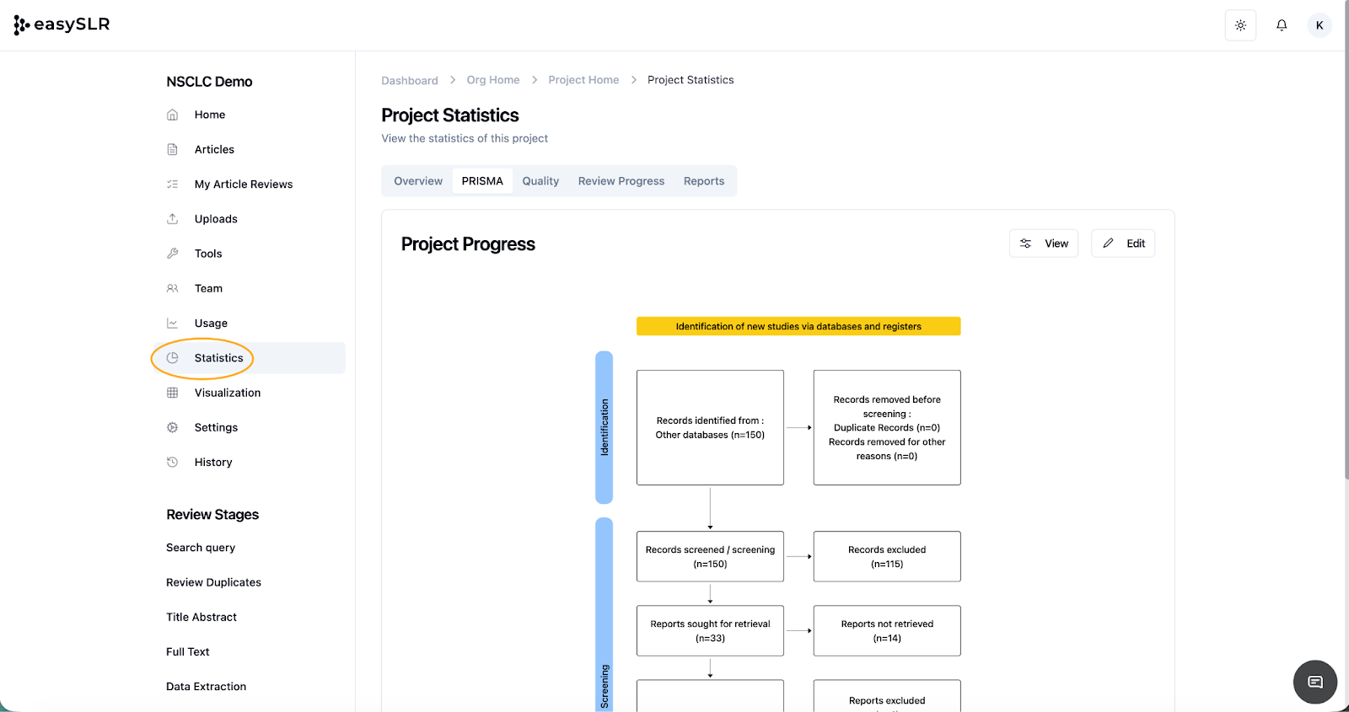
Task: Open the Reports tab
Action: [x=704, y=181]
